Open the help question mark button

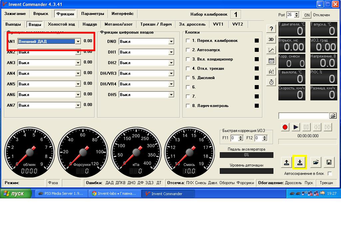click(x=271, y=29)
